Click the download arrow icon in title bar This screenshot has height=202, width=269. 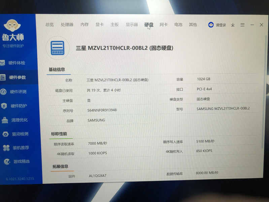pyautogui.click(x=233, y=25)
